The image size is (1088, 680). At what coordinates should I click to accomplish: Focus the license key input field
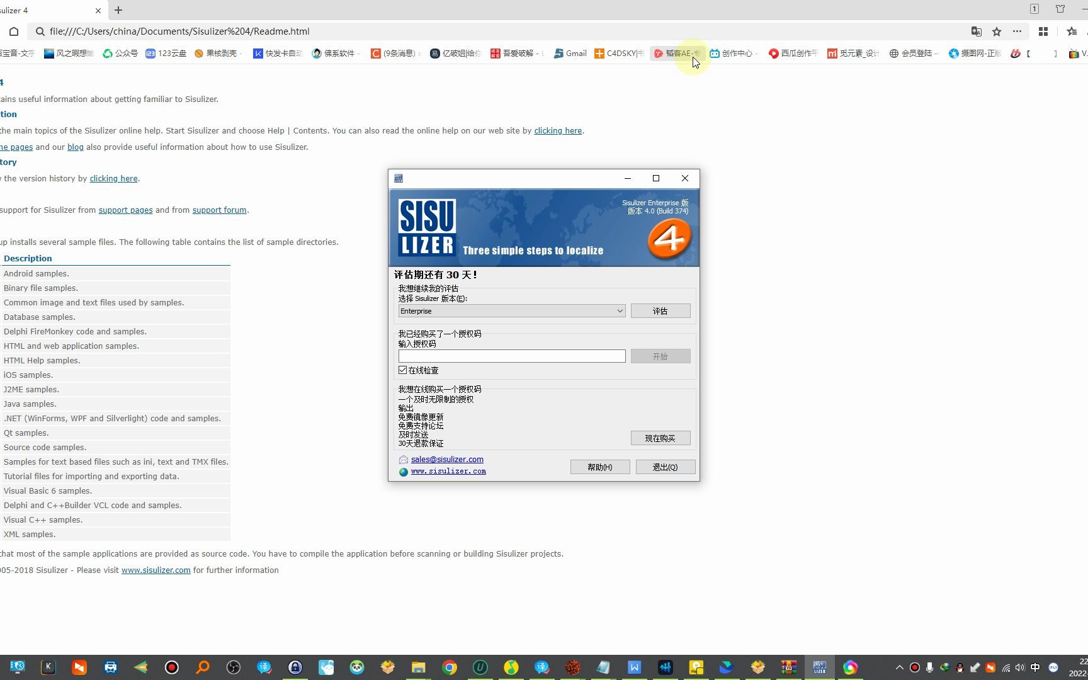tap(511, 356)
